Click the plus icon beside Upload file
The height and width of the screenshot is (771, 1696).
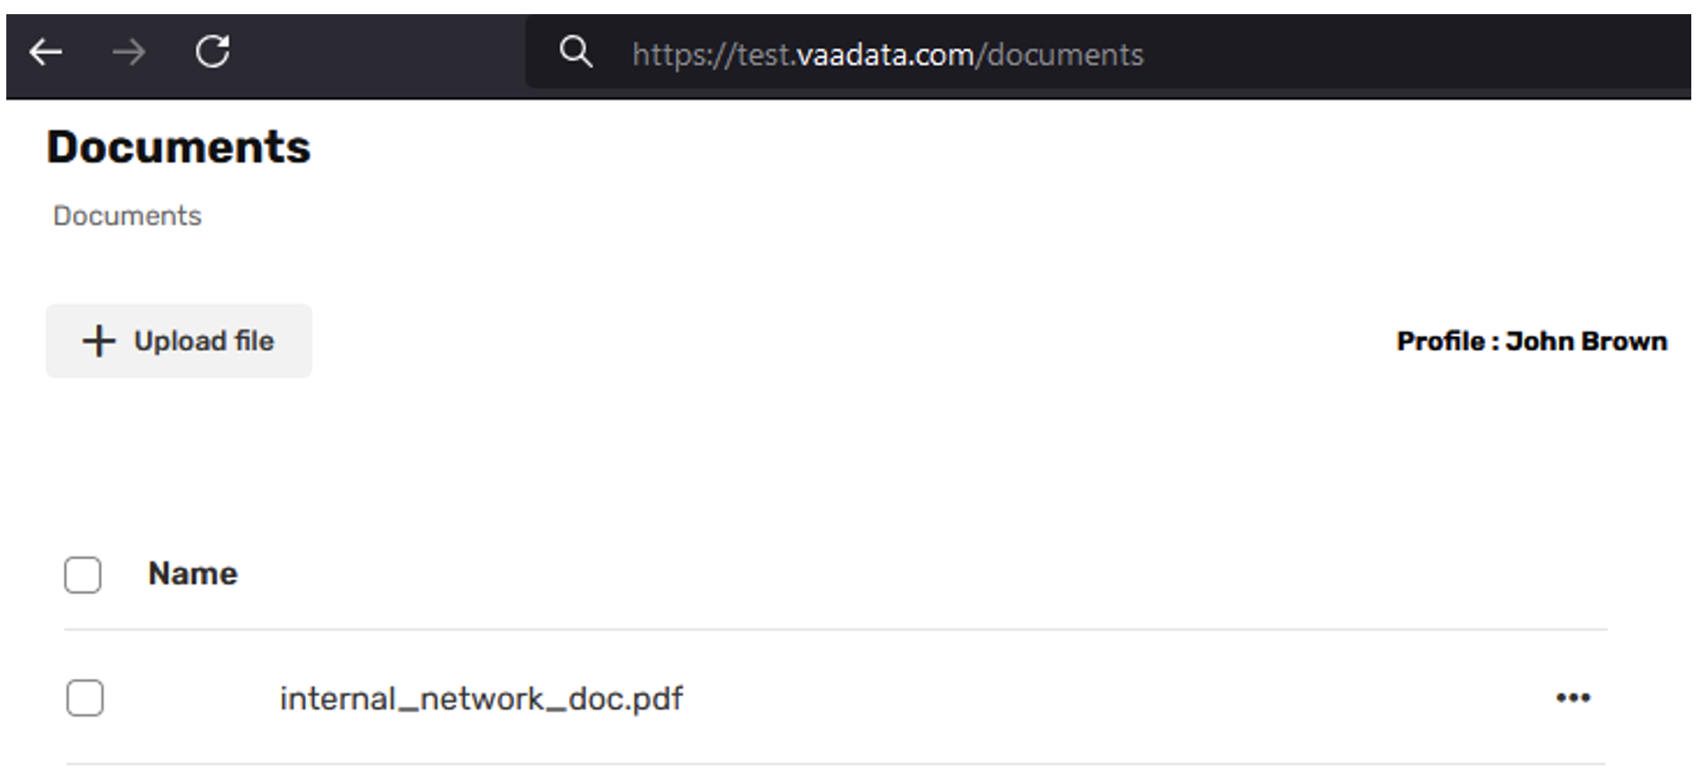tap(99, 341)
